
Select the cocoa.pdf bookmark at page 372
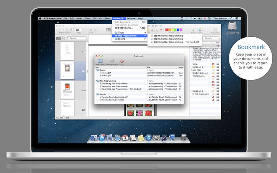pos(139,73)
